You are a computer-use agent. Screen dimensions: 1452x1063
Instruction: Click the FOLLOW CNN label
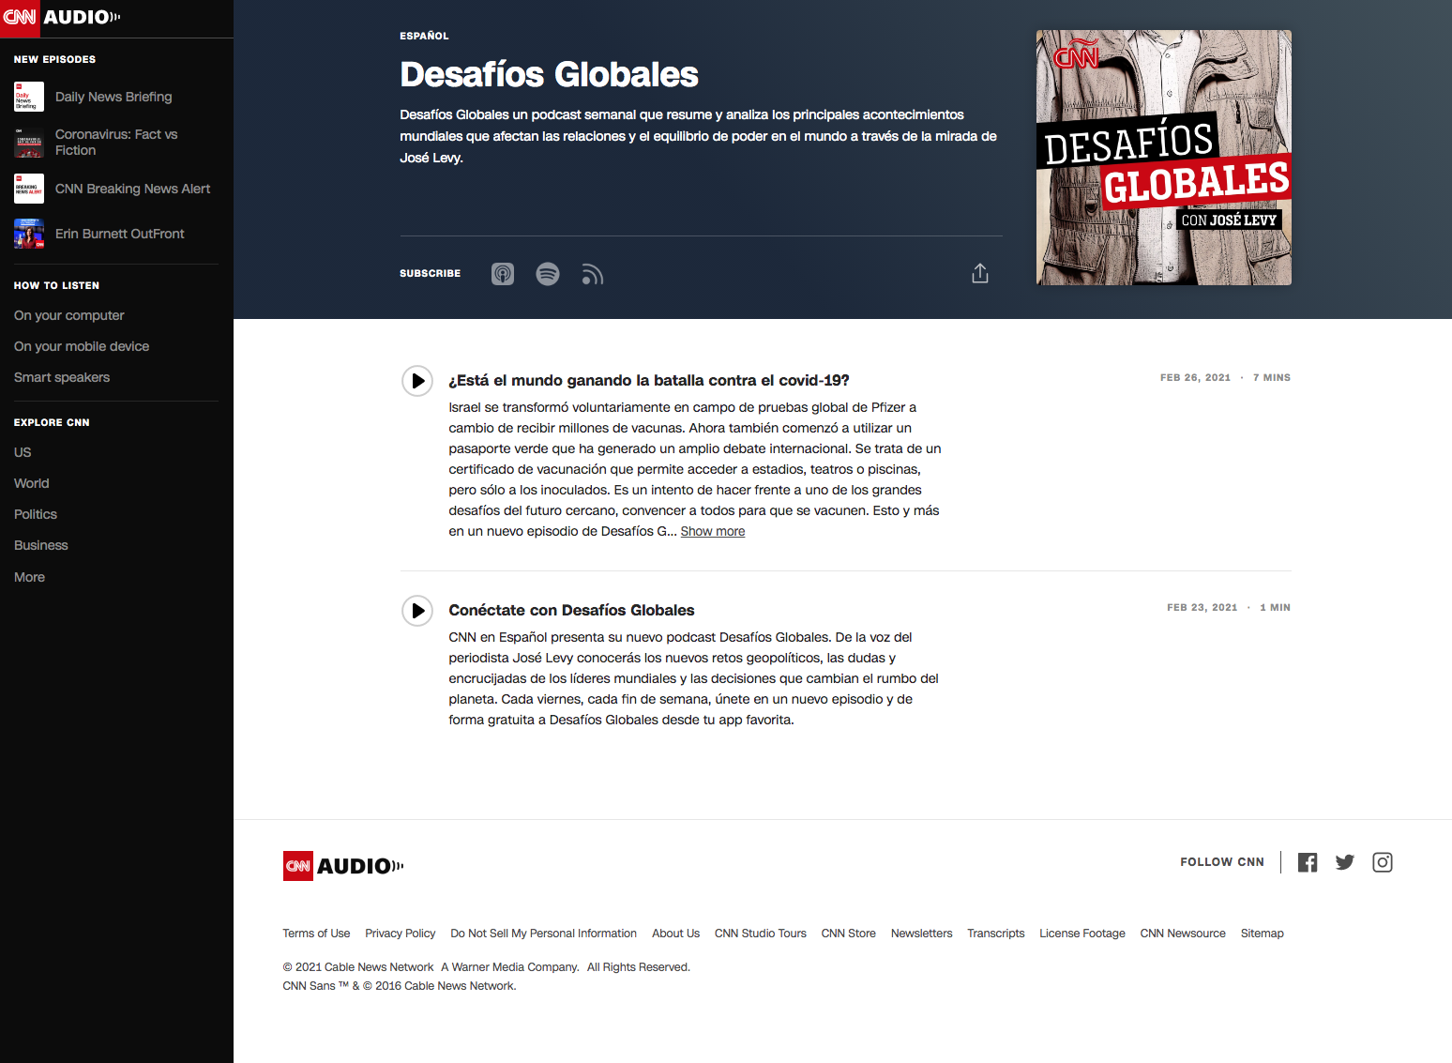tap(1222, 862)
